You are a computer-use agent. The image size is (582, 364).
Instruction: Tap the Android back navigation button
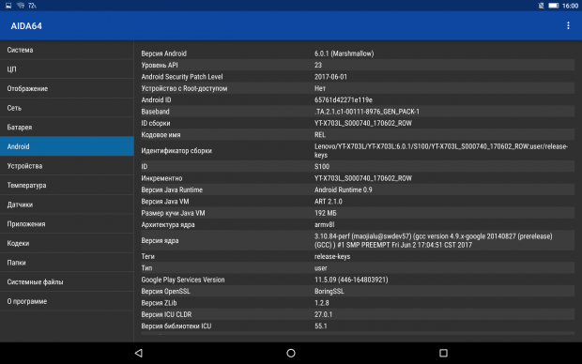139,353
